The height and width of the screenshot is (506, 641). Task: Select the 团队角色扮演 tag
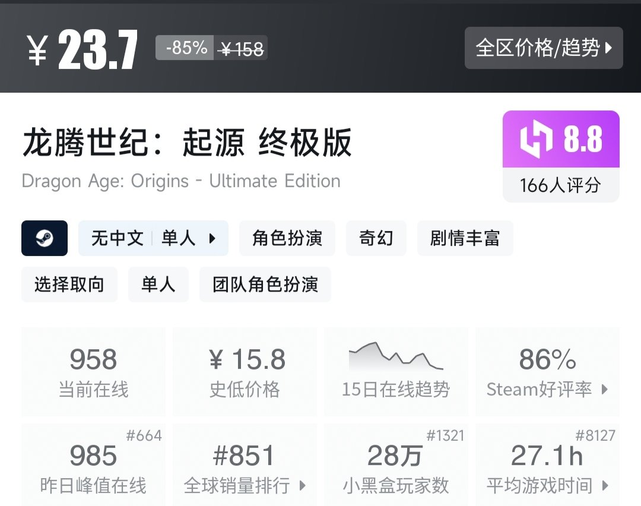[265, 284]
